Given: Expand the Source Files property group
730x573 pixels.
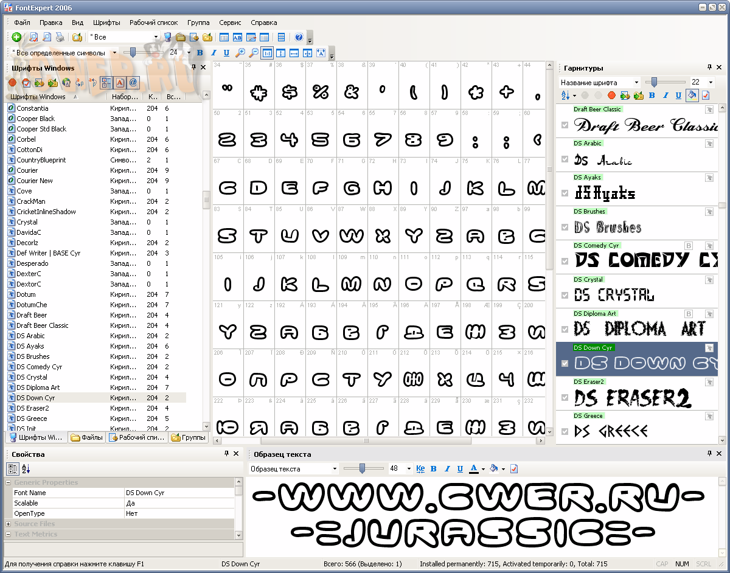Looking at the screenshot, I should pos(9,524).
